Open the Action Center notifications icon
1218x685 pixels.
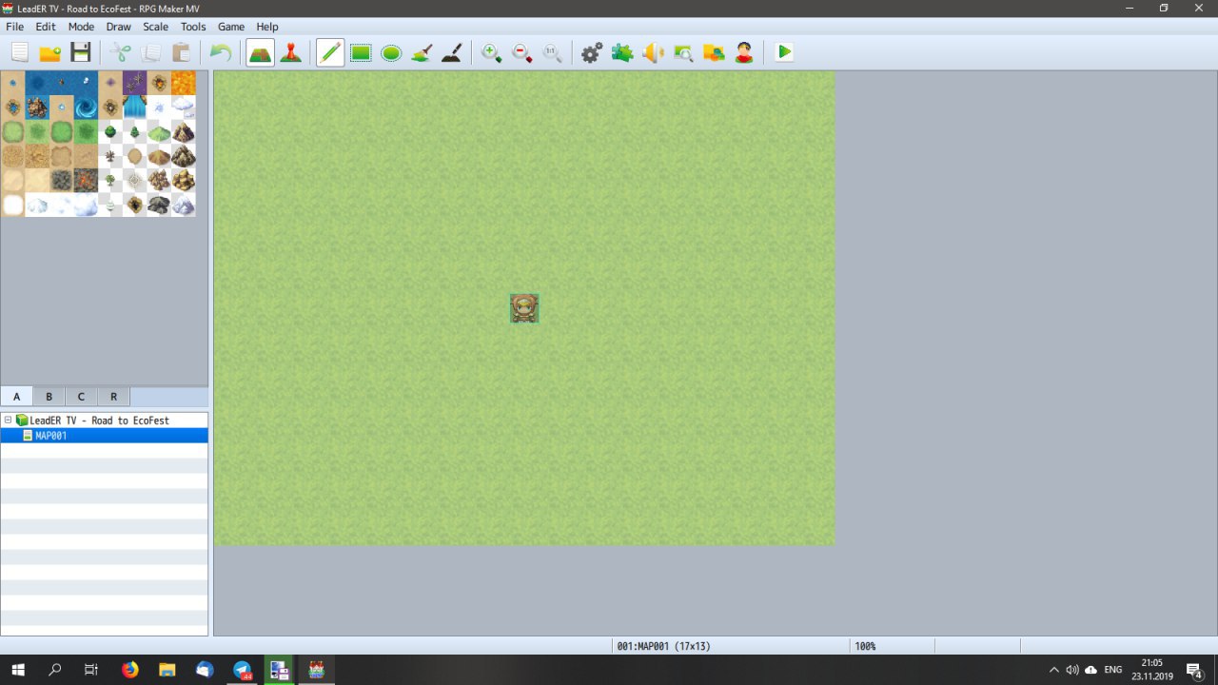[x=1194, y=670]
